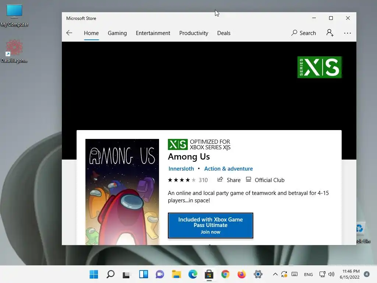This screenshot has width=377, height=283.
Task: Click the volume tray icon
Action: pyautogui.click(x=331, y=274)
